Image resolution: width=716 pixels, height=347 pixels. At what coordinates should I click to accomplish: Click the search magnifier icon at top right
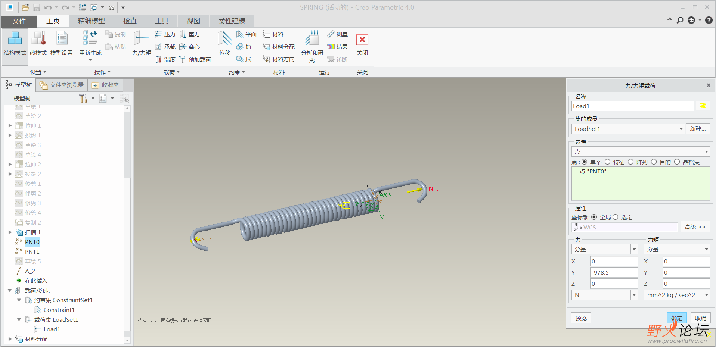pyautogui.click(x=680, y=20)
